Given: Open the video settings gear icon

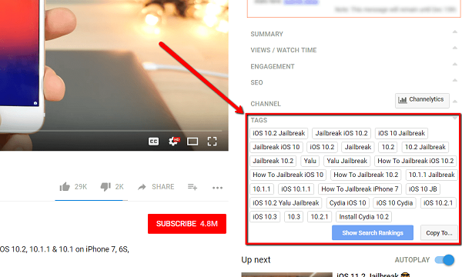Looking at the screenshot, I should point(174,142).
